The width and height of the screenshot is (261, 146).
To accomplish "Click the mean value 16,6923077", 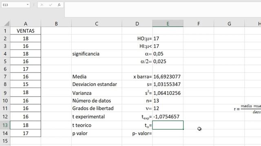I will coord(168,77).
